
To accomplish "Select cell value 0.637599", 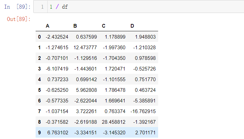I will pos(86,37).
